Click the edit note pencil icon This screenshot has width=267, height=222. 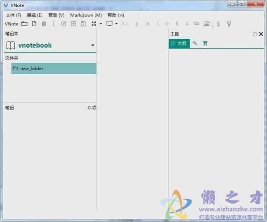[64, 24]
